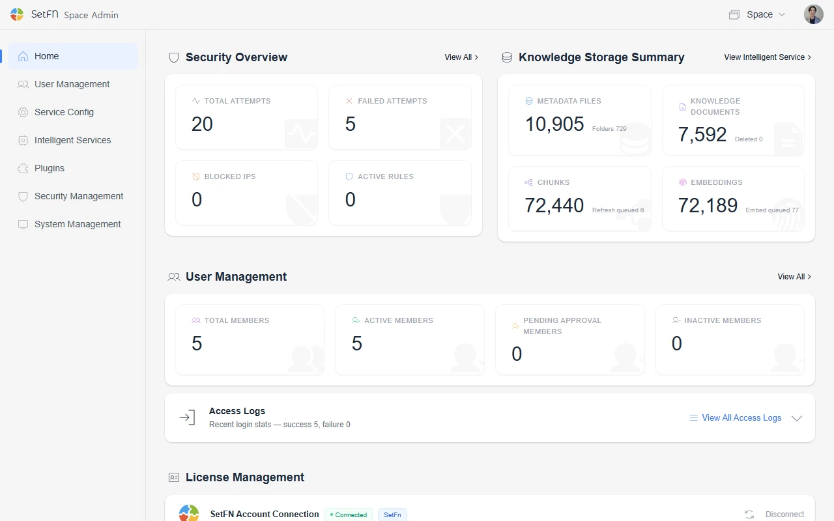Click Security Management shield icon in sidebar
Image resolution: width=834 pixels, height=521 pixels.
tap(23, 196)
